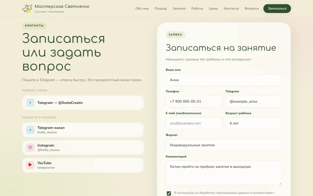Image resolution: width=313 pixels, height=196 pixels.
Task: Focus the E-mail input field
Action: click(194, 123)
